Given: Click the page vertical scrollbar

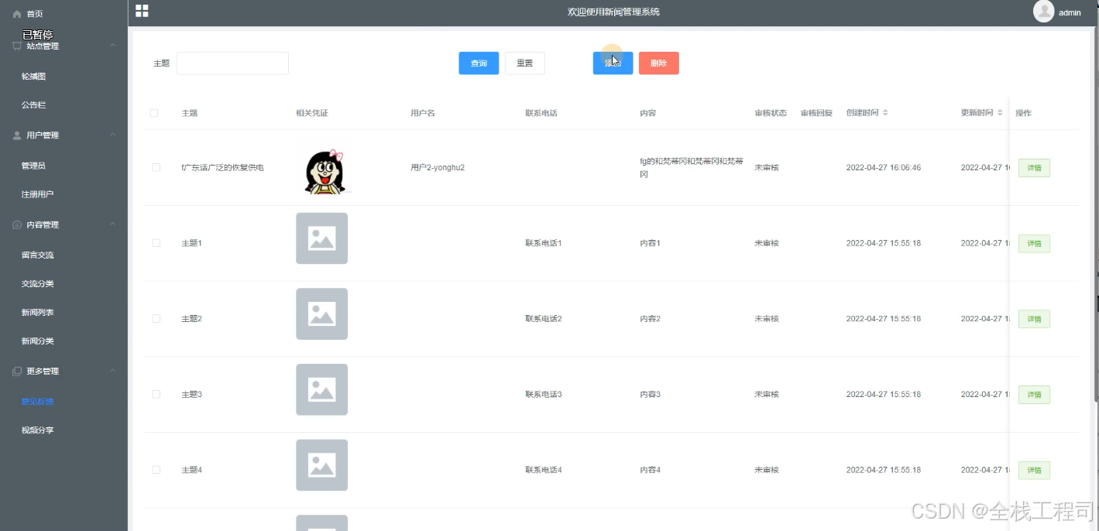Looking at the screenshot, I should point(1096,213).
